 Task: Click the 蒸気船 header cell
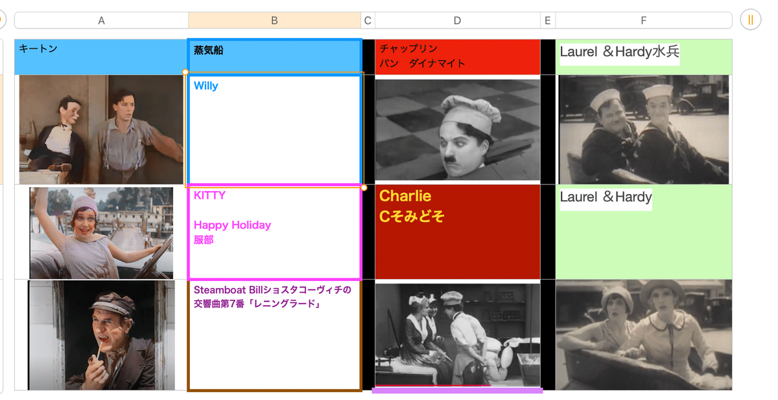pyautogui.click(x=274, y=57)
